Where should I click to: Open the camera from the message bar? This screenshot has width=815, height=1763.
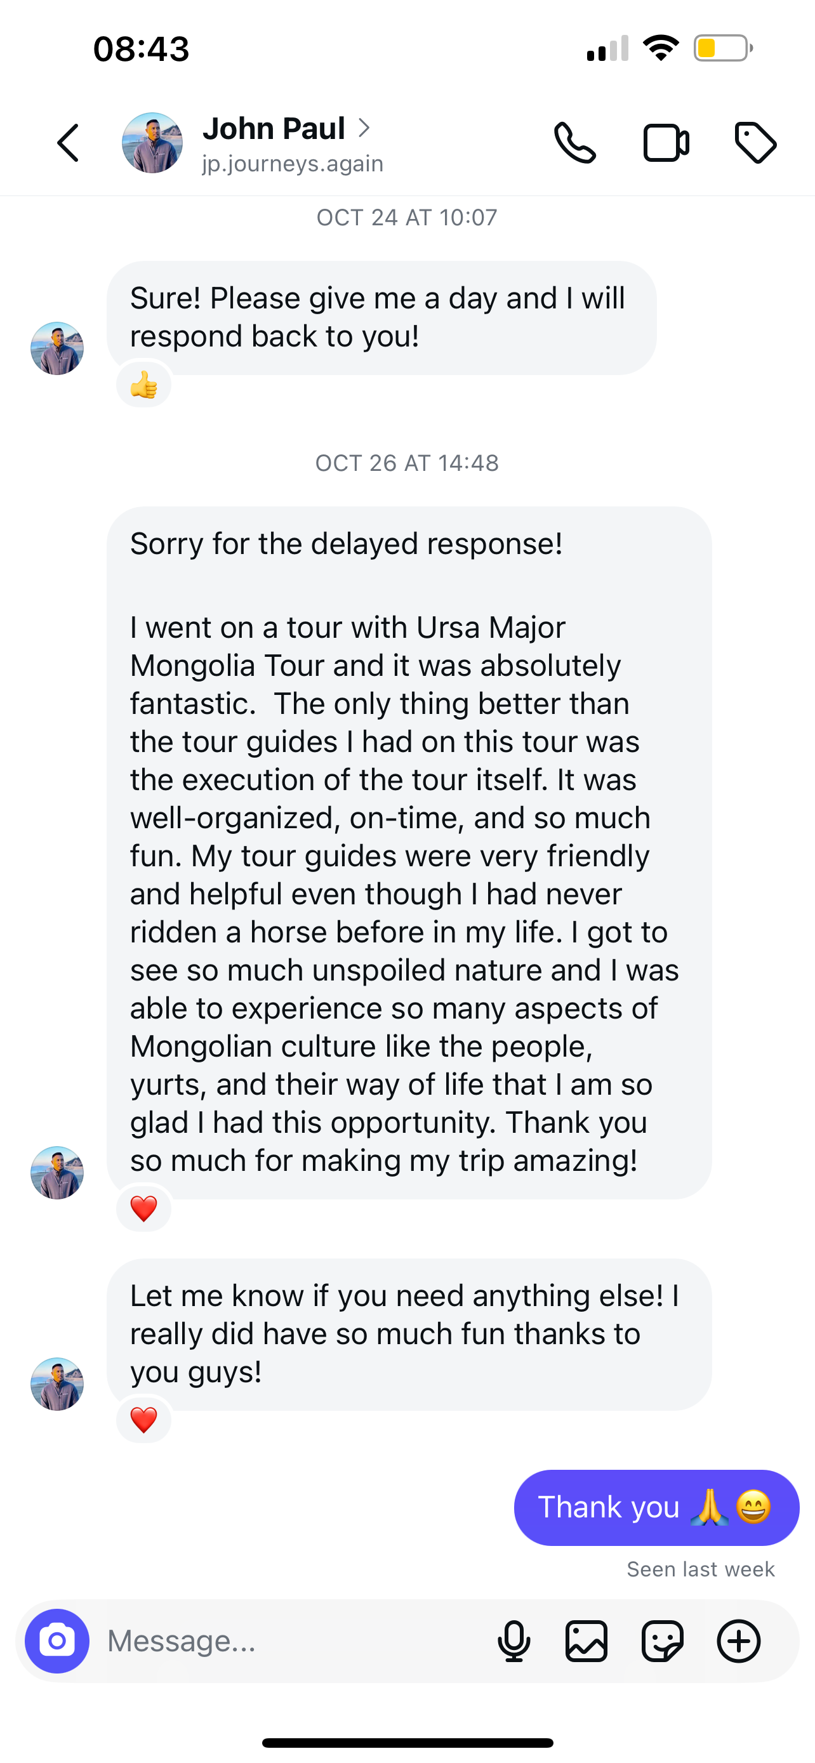[x=56, y=1641]
